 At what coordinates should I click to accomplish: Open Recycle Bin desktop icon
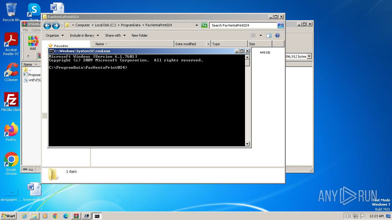11,12
